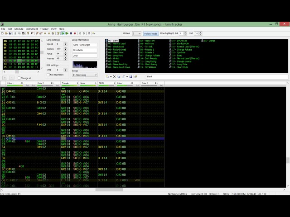
Task: Remove instrument with the X icon
Action: coord(114,77)
